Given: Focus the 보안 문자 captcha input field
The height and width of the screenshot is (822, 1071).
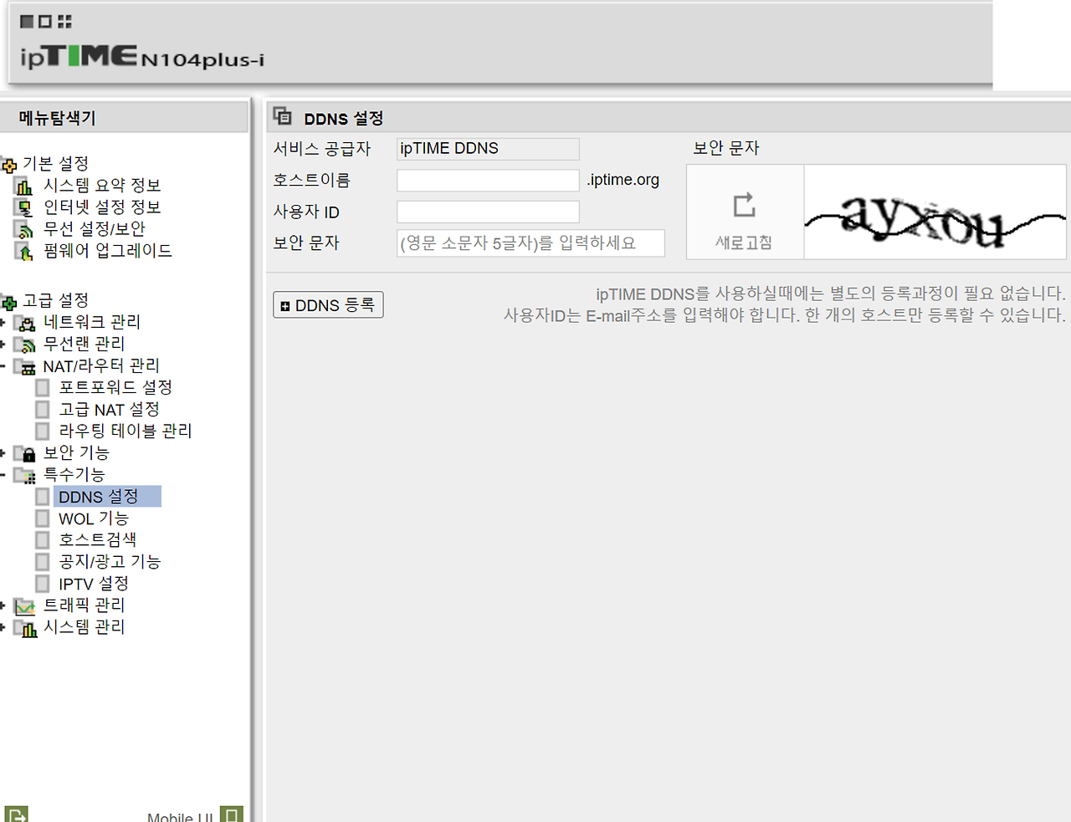Looking at the screenshot, I should pos(530,243).
